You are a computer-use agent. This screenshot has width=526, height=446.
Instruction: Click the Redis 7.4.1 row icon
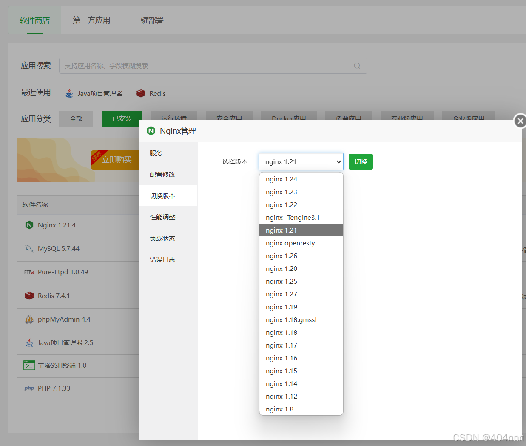tap(29, 296)
